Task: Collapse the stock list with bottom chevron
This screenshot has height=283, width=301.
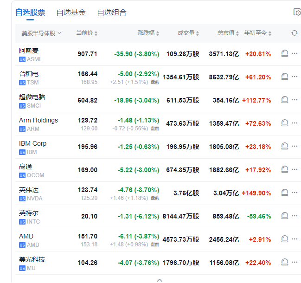Action: pos(160,280)
